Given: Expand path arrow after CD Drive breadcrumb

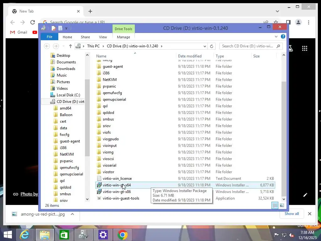Looking at the screenshot, I should click(161, 46).
